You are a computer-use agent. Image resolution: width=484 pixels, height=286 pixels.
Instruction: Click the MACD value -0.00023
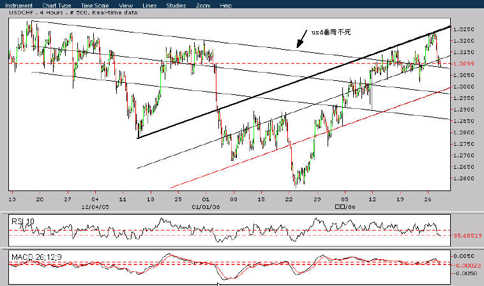pos(467,266)
